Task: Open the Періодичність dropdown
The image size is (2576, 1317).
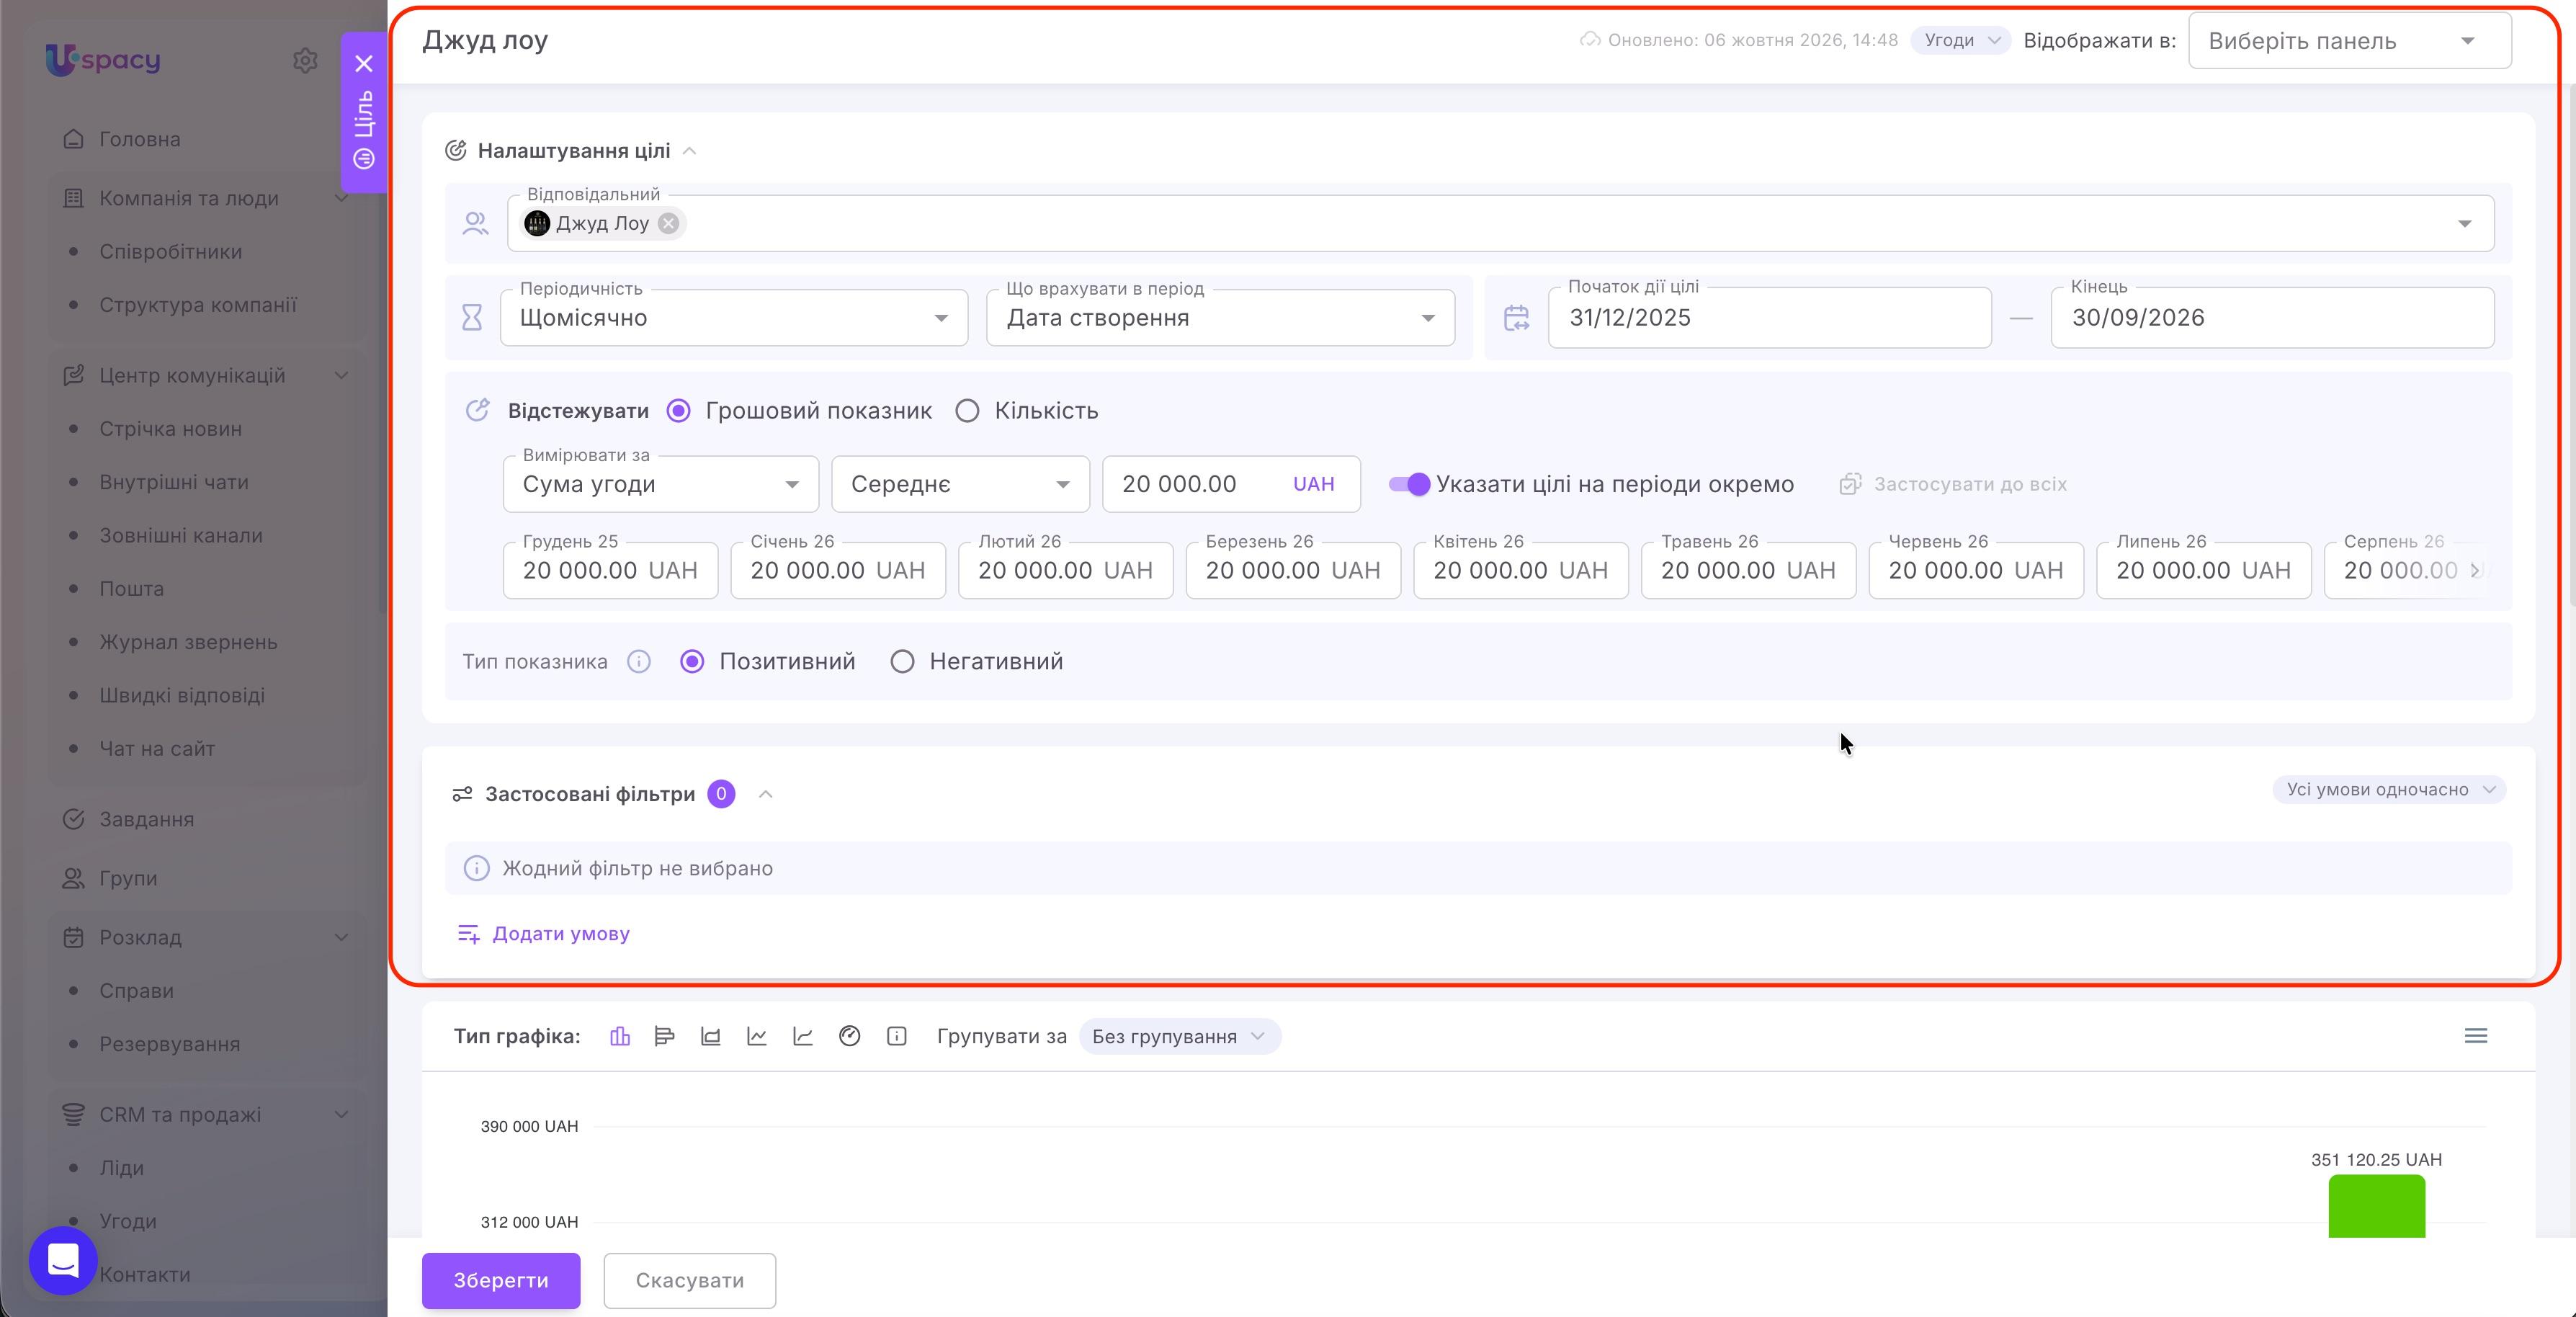Action: 734,318
